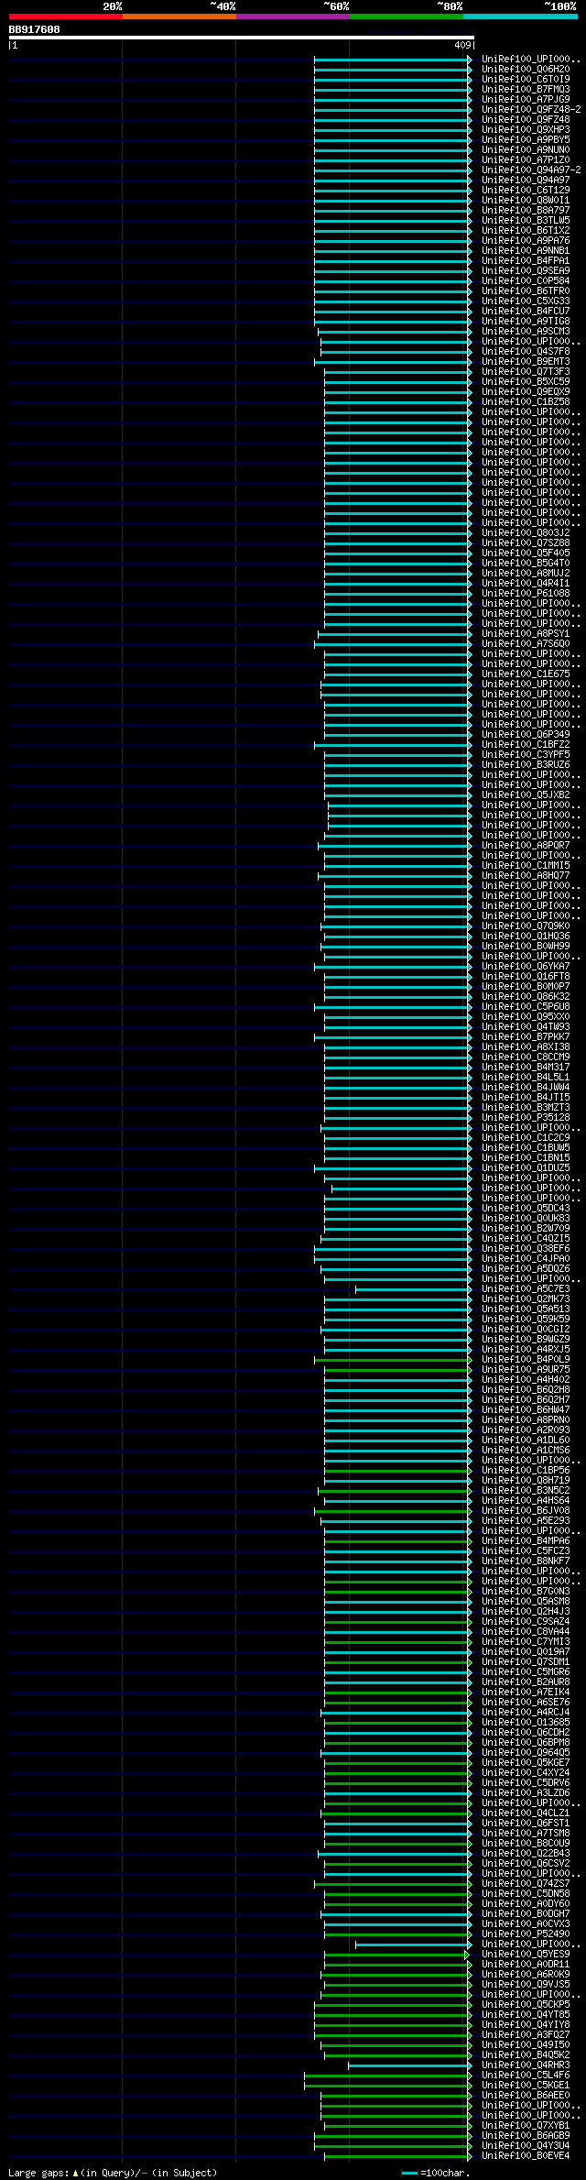This screenshot has height=2180, width=586.
Task: Select the label UniRef100_A4RXJ5
Action: (526, 1350)
